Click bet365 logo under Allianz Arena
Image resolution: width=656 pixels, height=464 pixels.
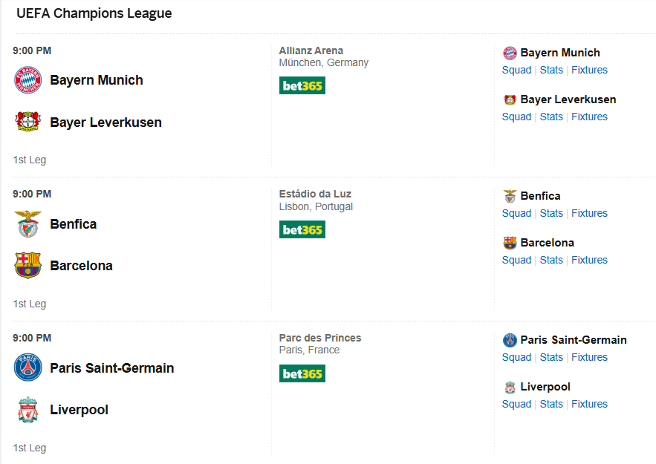tap(302, 85)
